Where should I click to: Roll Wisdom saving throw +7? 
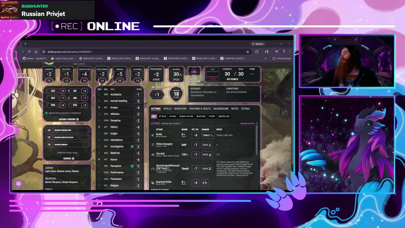[x=84, y=98]
